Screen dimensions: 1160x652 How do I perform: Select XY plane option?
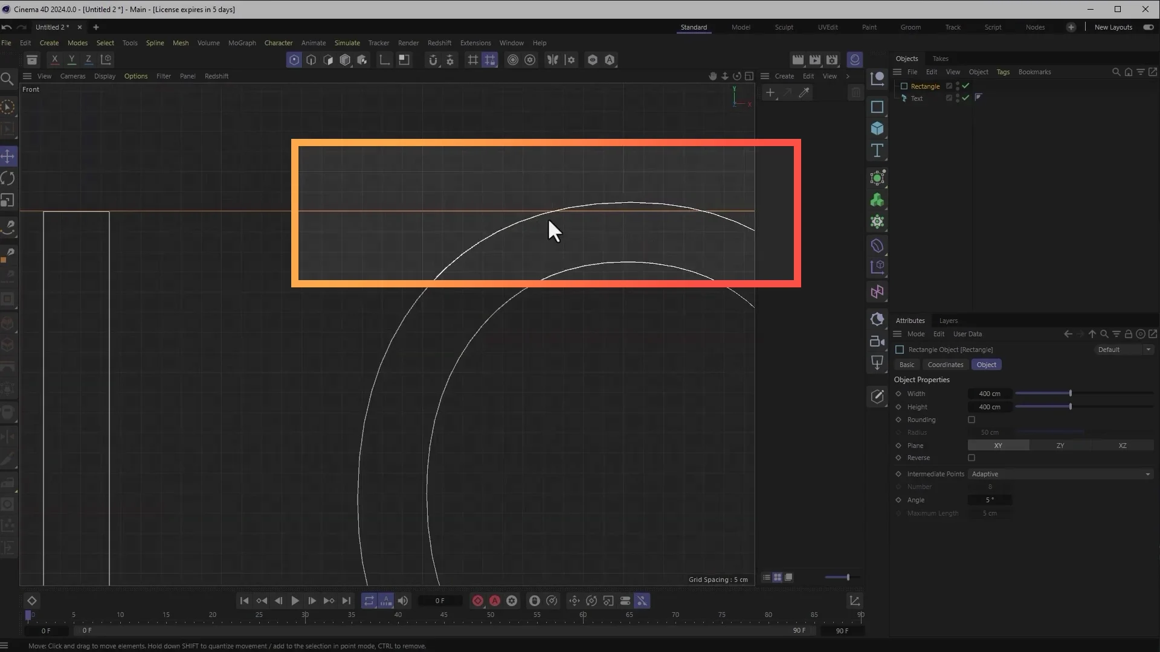coord(998,446)
